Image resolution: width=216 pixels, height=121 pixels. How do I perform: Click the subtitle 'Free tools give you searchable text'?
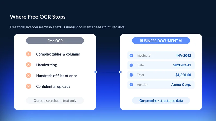(36, 27)
